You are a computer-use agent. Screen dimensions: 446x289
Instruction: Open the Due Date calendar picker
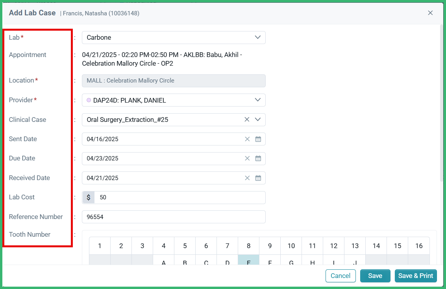pos(258,158)
